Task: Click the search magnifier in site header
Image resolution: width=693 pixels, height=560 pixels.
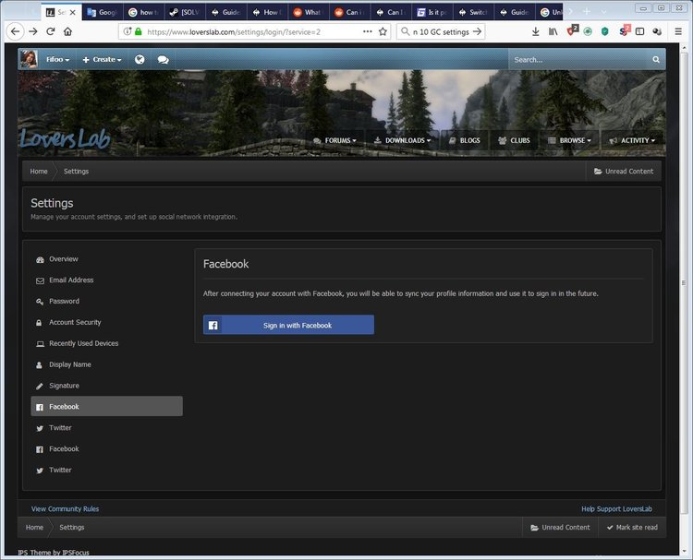Action: coord(656,60)
